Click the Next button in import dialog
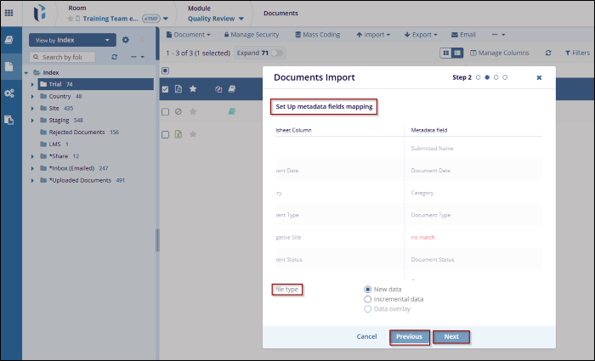595x361 pixels. click(451, 337)
